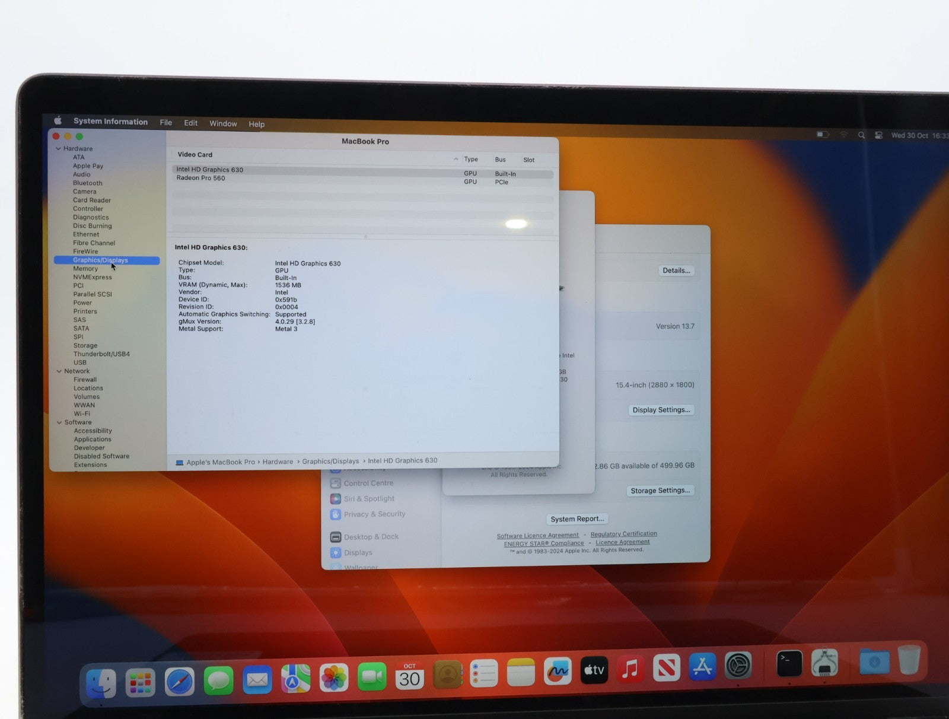
Task: Click the Spotlight search icon in menu bar
Action: 861,135
